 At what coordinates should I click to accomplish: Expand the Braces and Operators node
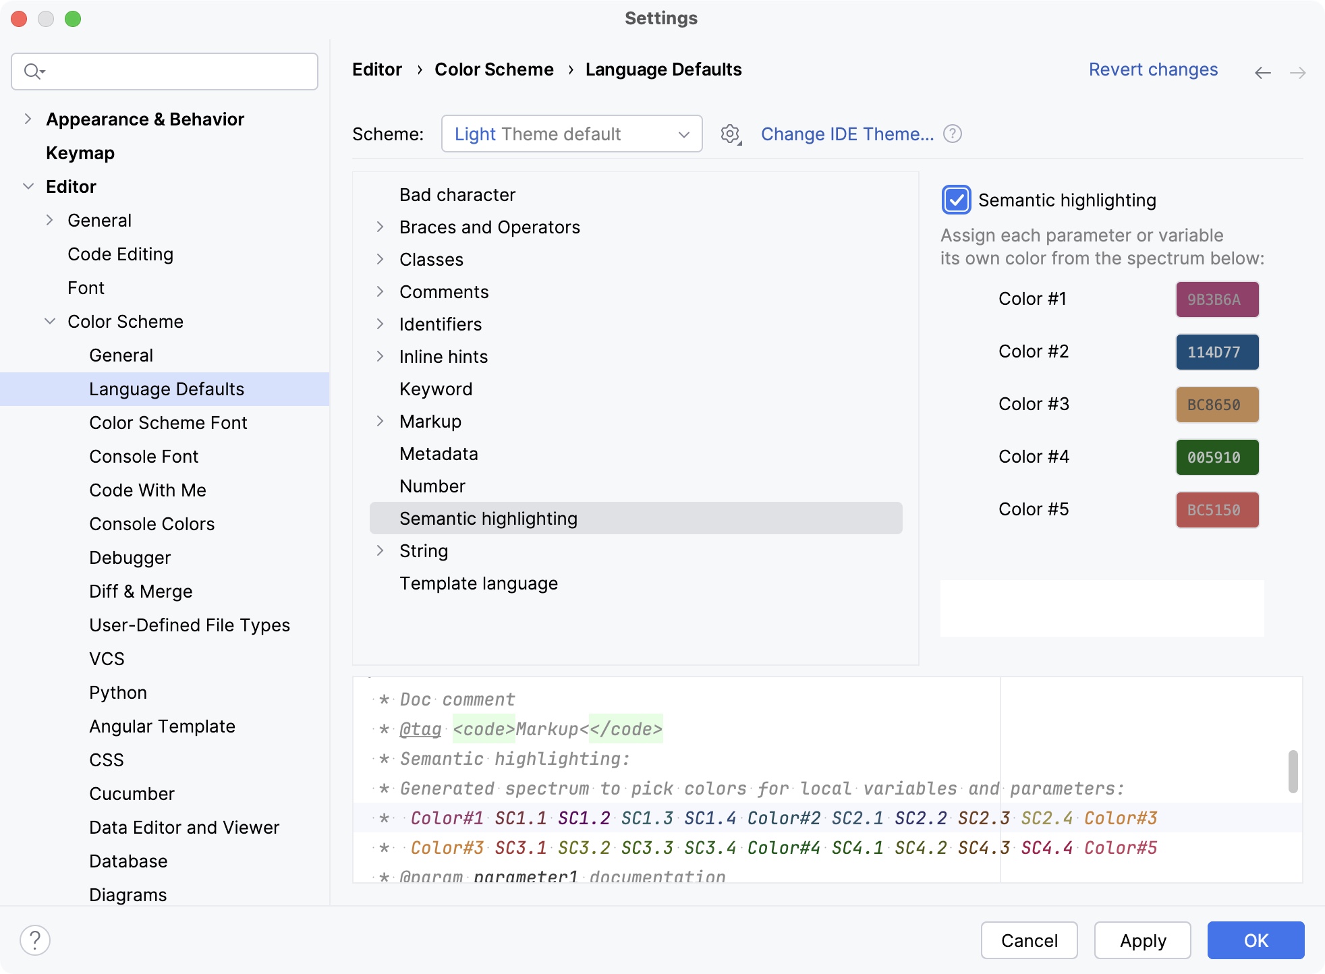[381, 227]
